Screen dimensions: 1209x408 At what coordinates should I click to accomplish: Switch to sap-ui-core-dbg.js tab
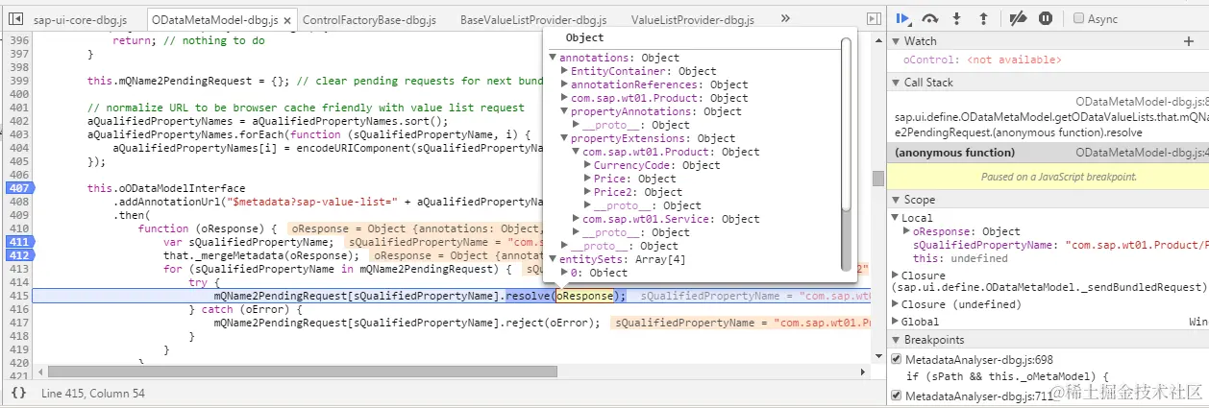click(80, 19)
